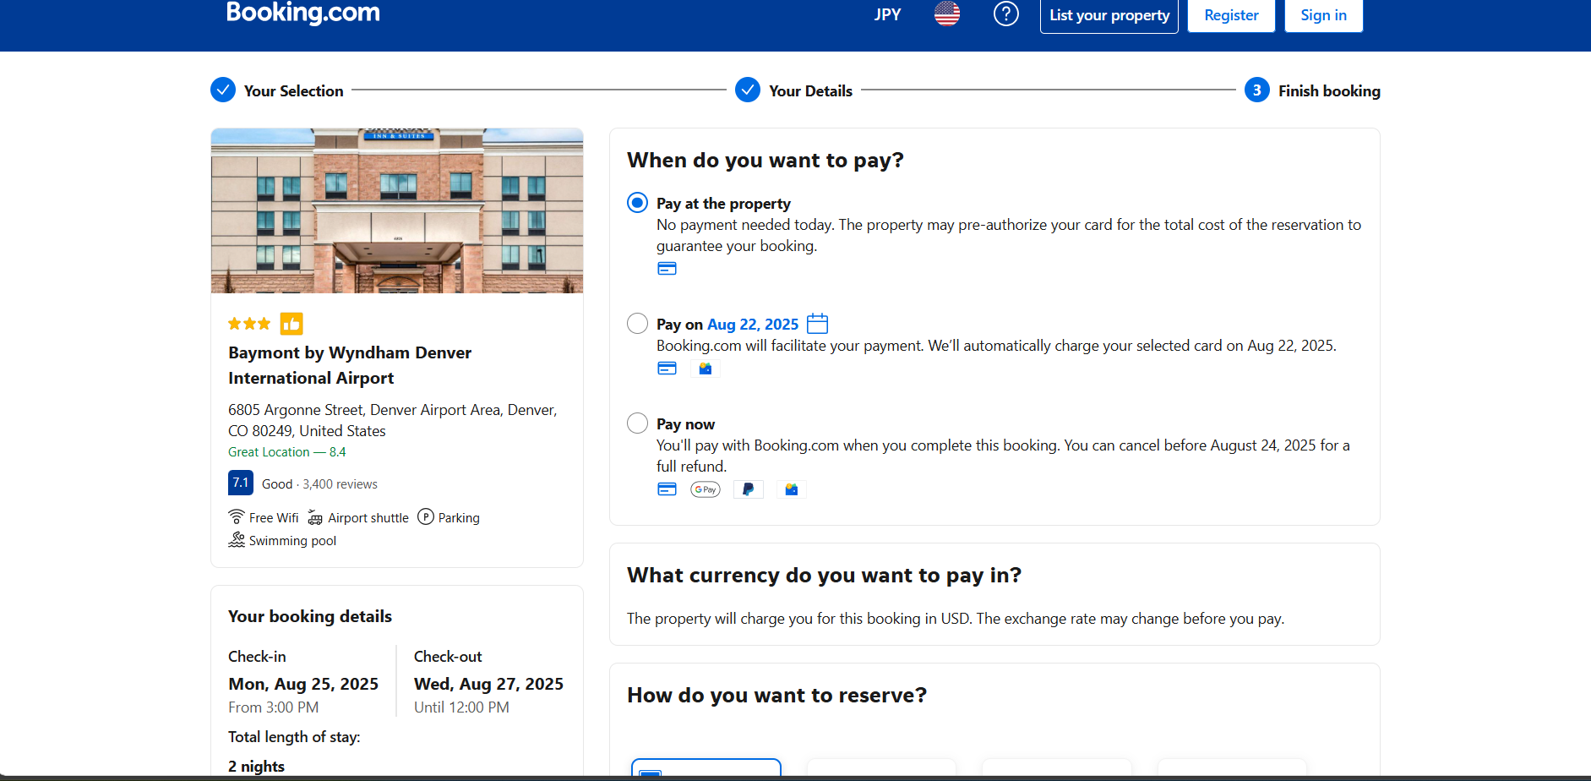Click the Aug 22, 2025 date link
The width and height of the screenshot is (1591, 781).
coord(753,325)
